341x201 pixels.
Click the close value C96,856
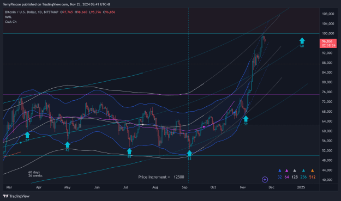point(109,12)
